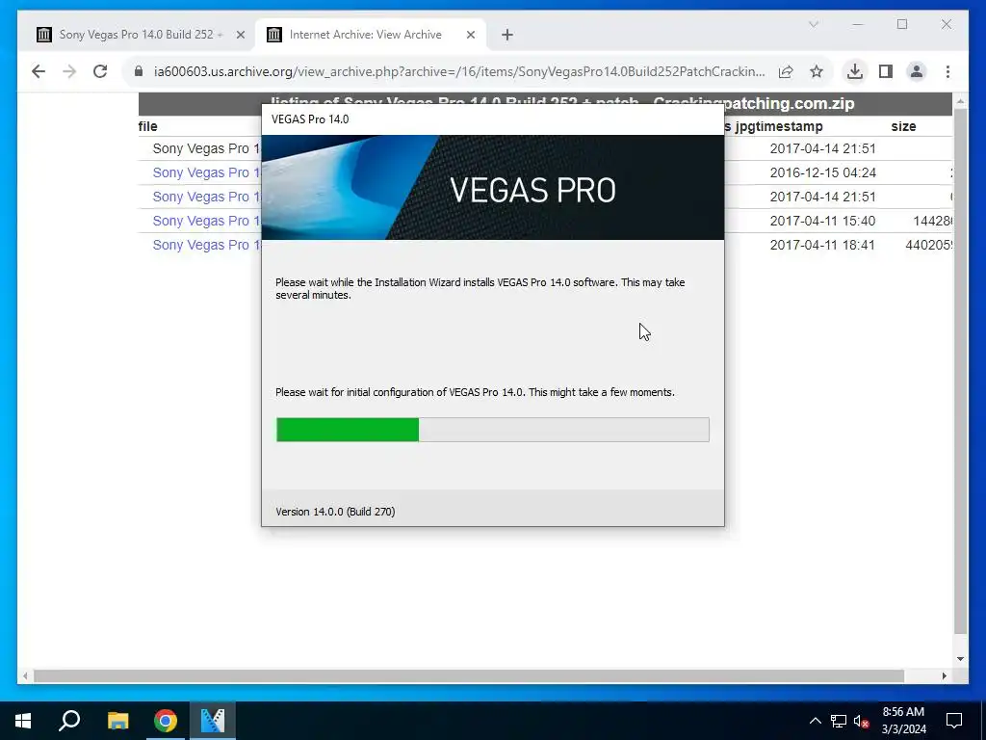
Task: Click the horizontal scrollbar thumb
Action: point(469,675)
